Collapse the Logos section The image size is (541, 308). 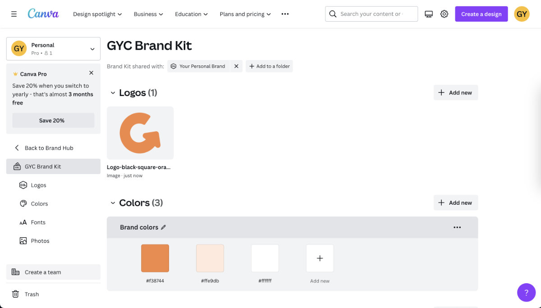(x=113, y=93)
